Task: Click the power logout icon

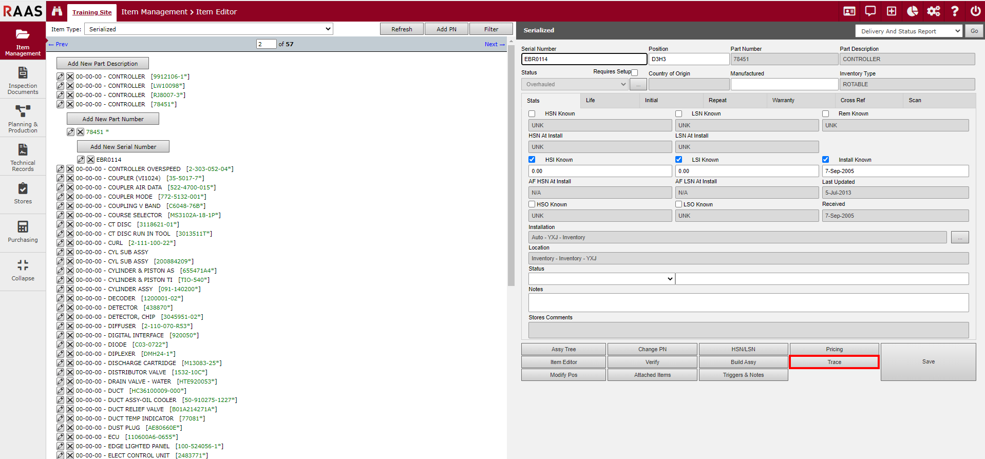Action: point(975,11)
